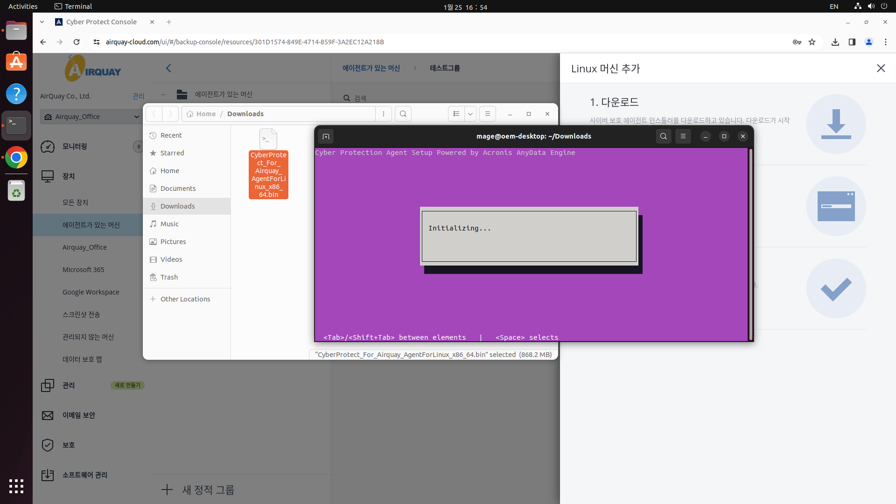
Task: Click the 관리 link next to company
Action: click(x=138, y=96)
